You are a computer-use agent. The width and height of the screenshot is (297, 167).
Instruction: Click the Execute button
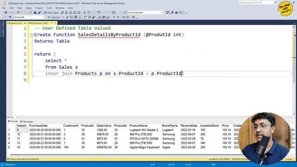click(54, 17)
